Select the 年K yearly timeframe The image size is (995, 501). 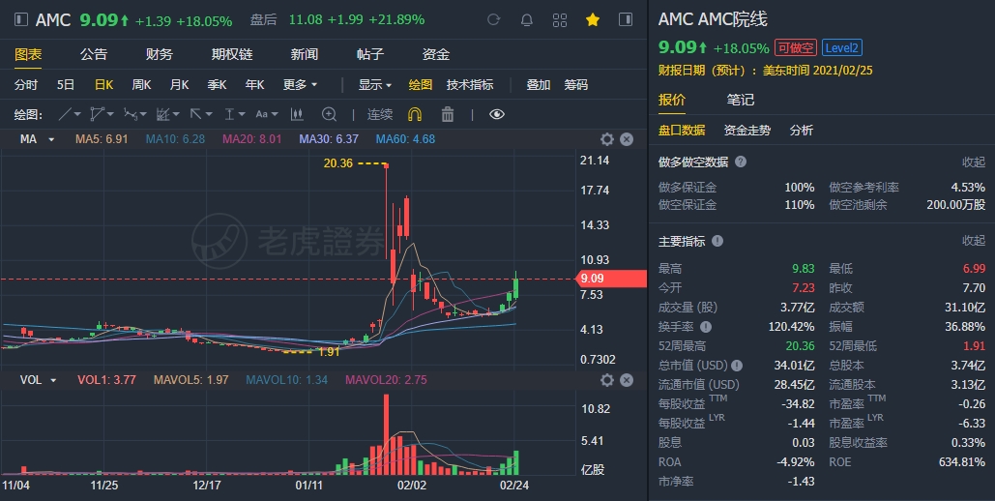pyautogui.click(x=255, y=84)
